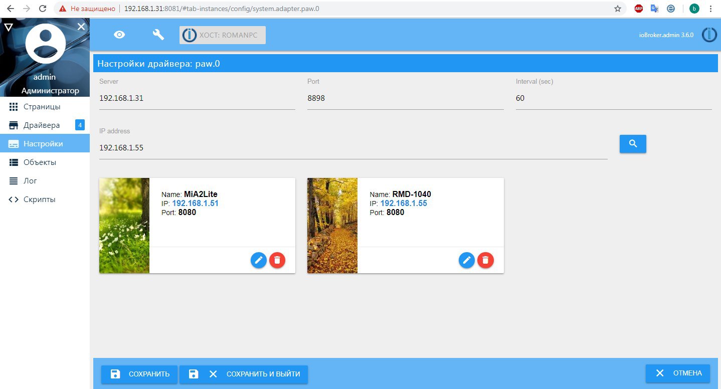Focus the Interval (sec) input field
The image size is (721, 389).
tap(614, 99)
